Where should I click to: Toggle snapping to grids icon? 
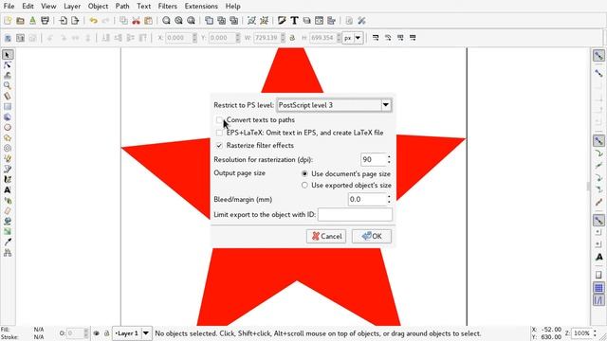click(598, 288)
